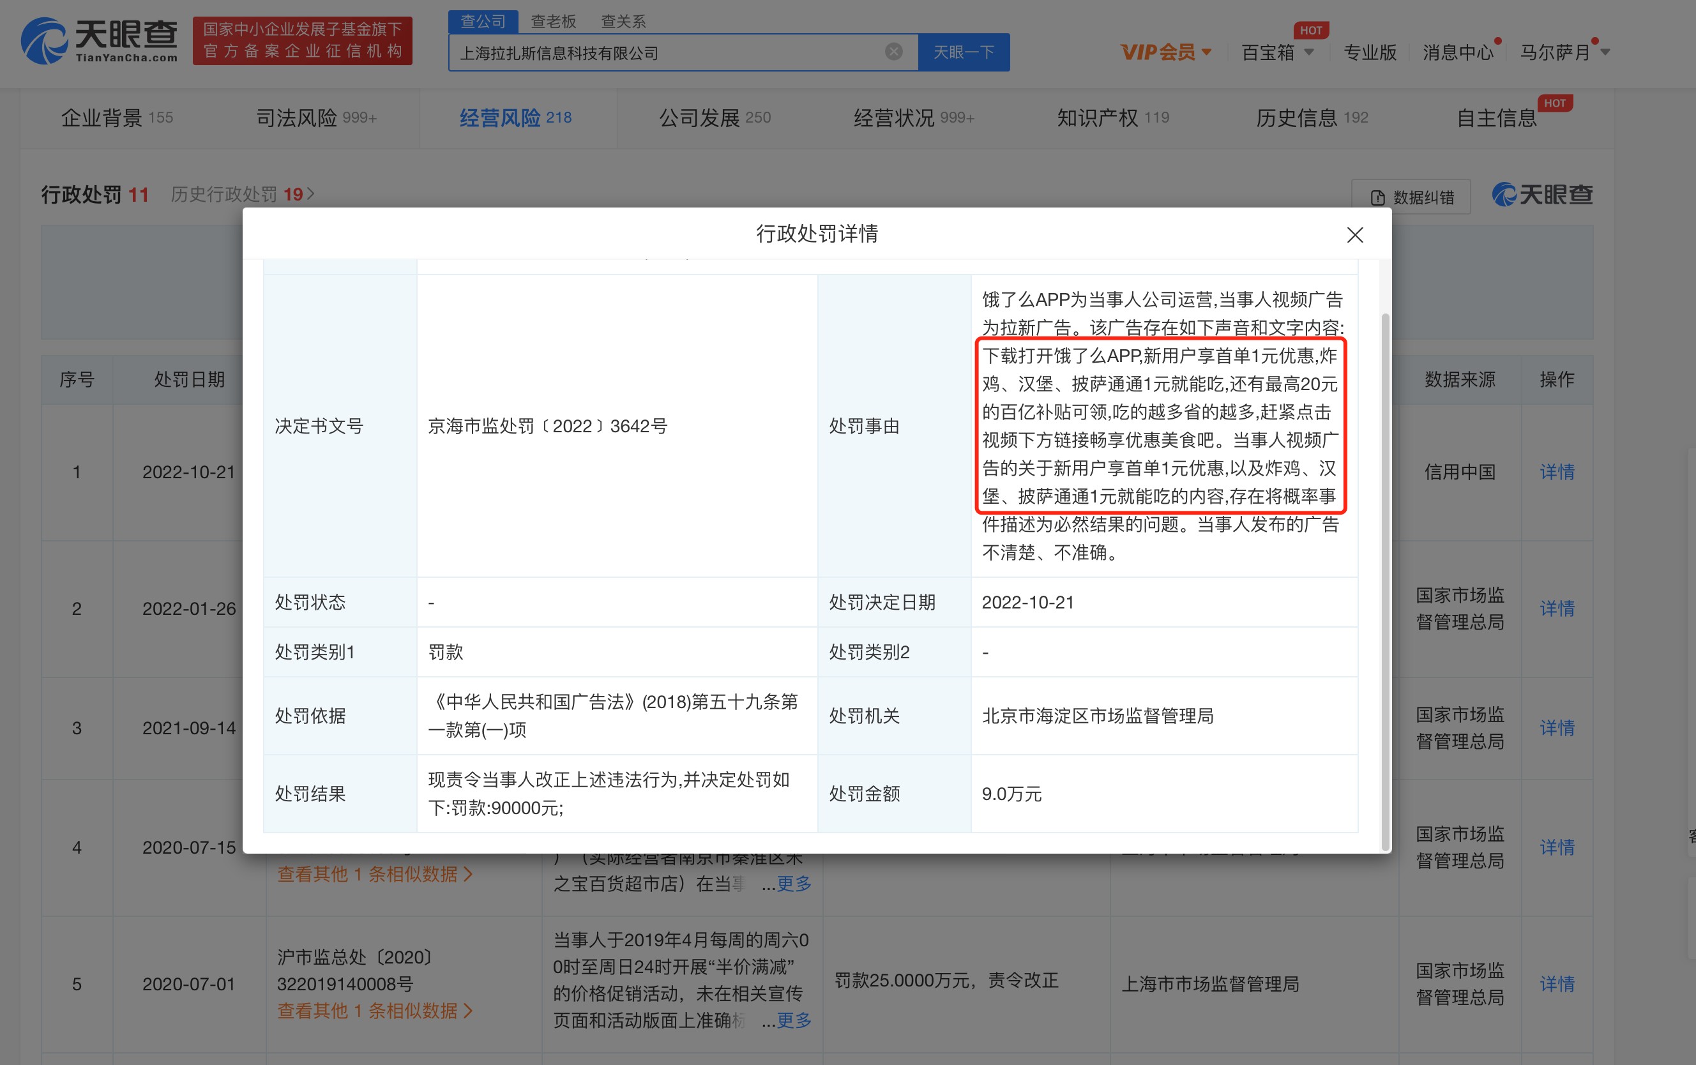Click the 数据来源 column header

pyautogui.click(x=1459, y=380)
